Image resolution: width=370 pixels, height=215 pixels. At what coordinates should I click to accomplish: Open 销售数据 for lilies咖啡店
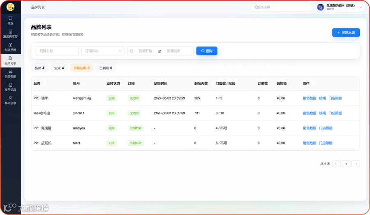[309, 113]
